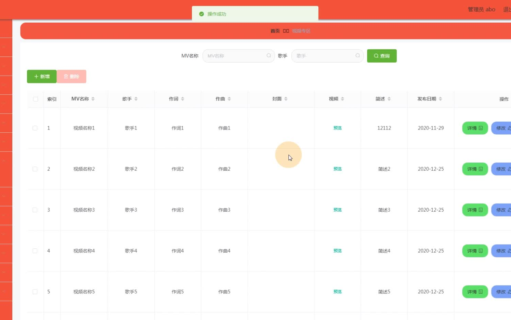This screenshot has width=511, height=320.
Task: Add a new record with 新增 button
Action: tap(42, 77)
